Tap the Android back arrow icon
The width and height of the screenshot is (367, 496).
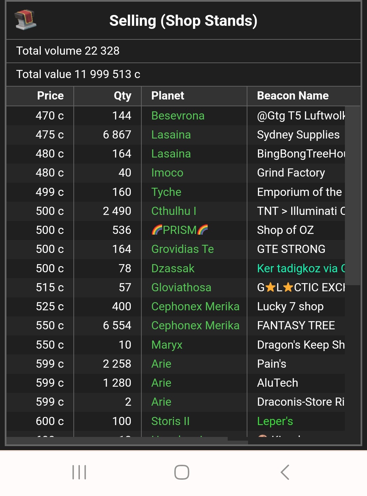coord(285,472)
